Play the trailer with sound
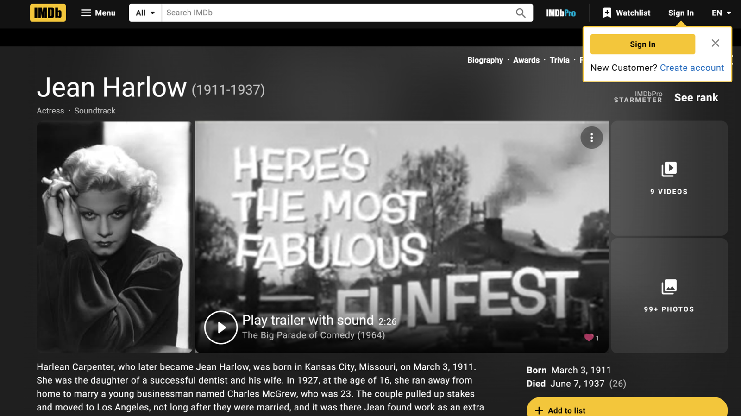The height and width of the screenshot is (416, 741). pyautogui.click(x=221, y=328)
